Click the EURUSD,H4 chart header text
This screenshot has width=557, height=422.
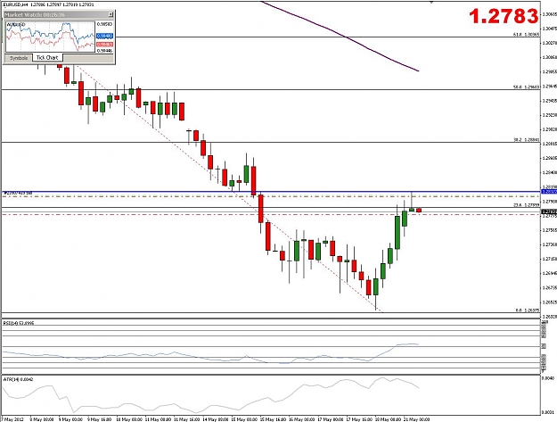point(49,4)
